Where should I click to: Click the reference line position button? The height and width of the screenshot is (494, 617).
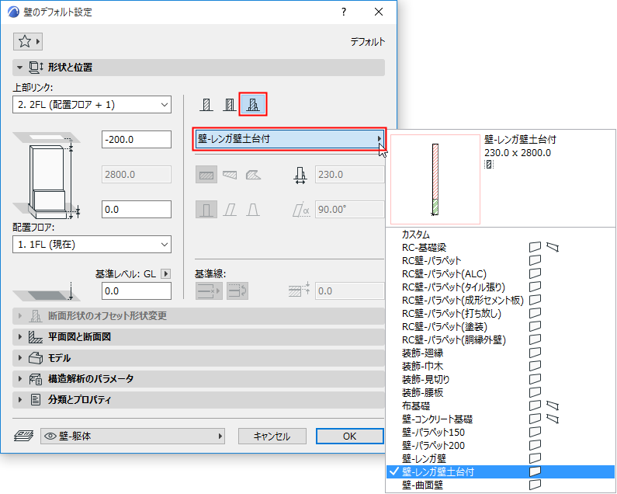click(209, 291)
